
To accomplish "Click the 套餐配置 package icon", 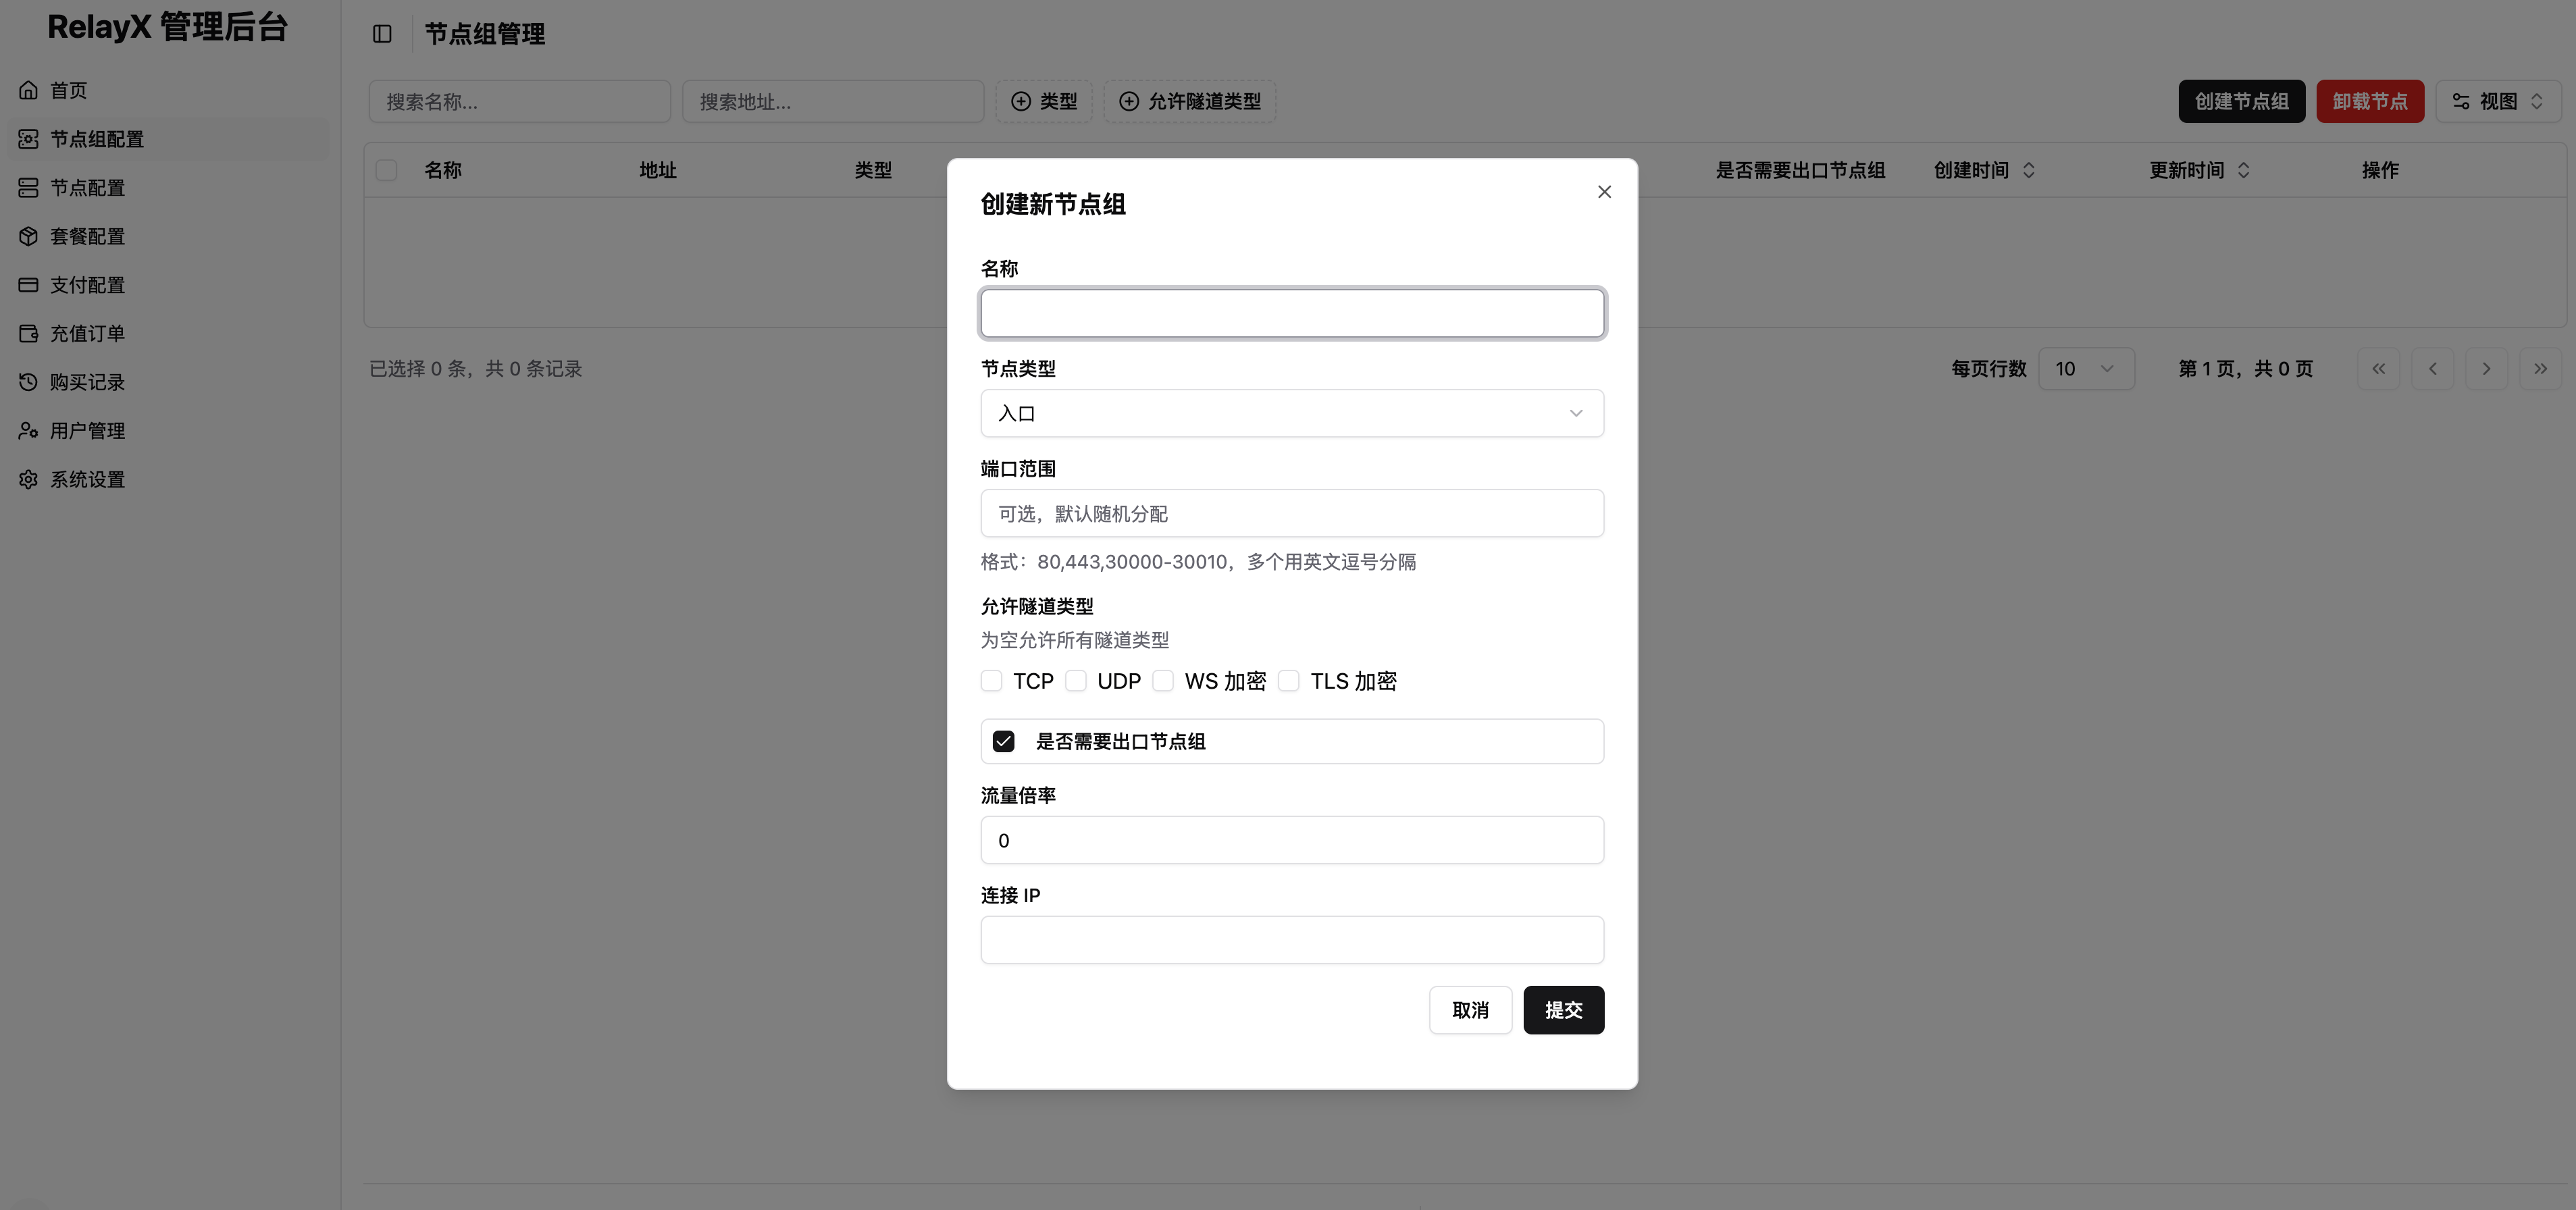I will point(28,236).
